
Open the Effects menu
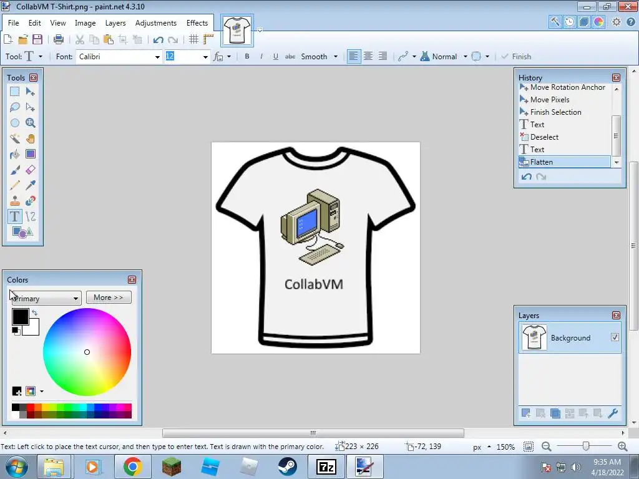point(197,23)
